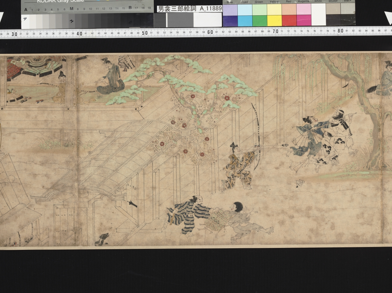Select the saturated green color patch
Screen dimensions: 392x293
(259, 21)
